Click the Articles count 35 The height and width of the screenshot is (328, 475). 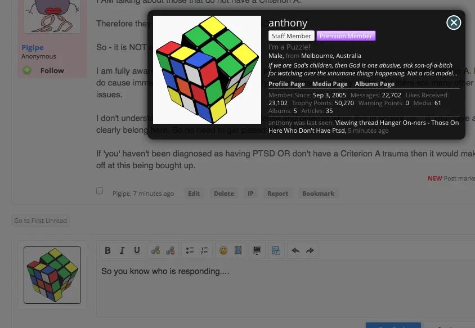tap(329, 111)
